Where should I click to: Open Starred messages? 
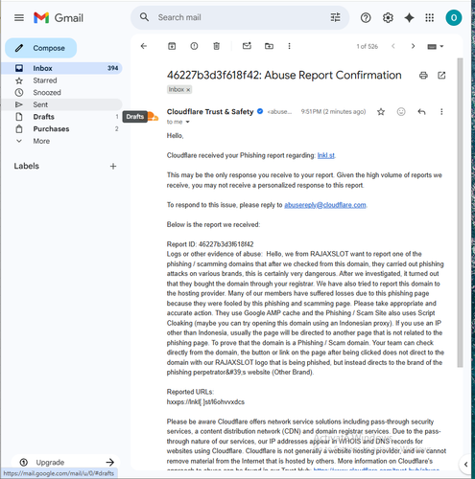pyautogui.click(x=61, y=80)
